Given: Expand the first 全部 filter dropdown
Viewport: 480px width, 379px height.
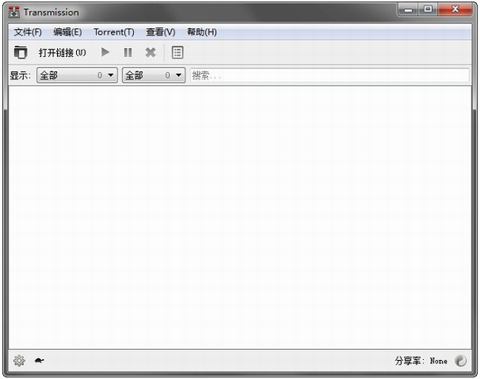Looking at the screenshot, I should pyautogui.click(x=77, y=75).
